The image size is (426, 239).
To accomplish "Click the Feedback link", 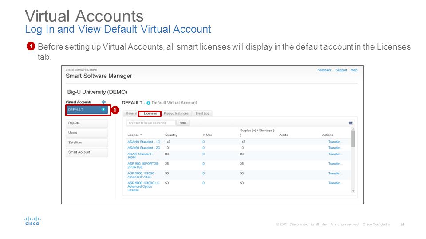I will point(324,70).
